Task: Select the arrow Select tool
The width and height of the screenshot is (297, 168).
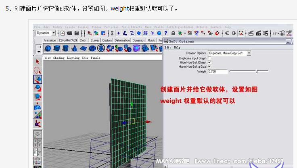Action: click(38, 62)
